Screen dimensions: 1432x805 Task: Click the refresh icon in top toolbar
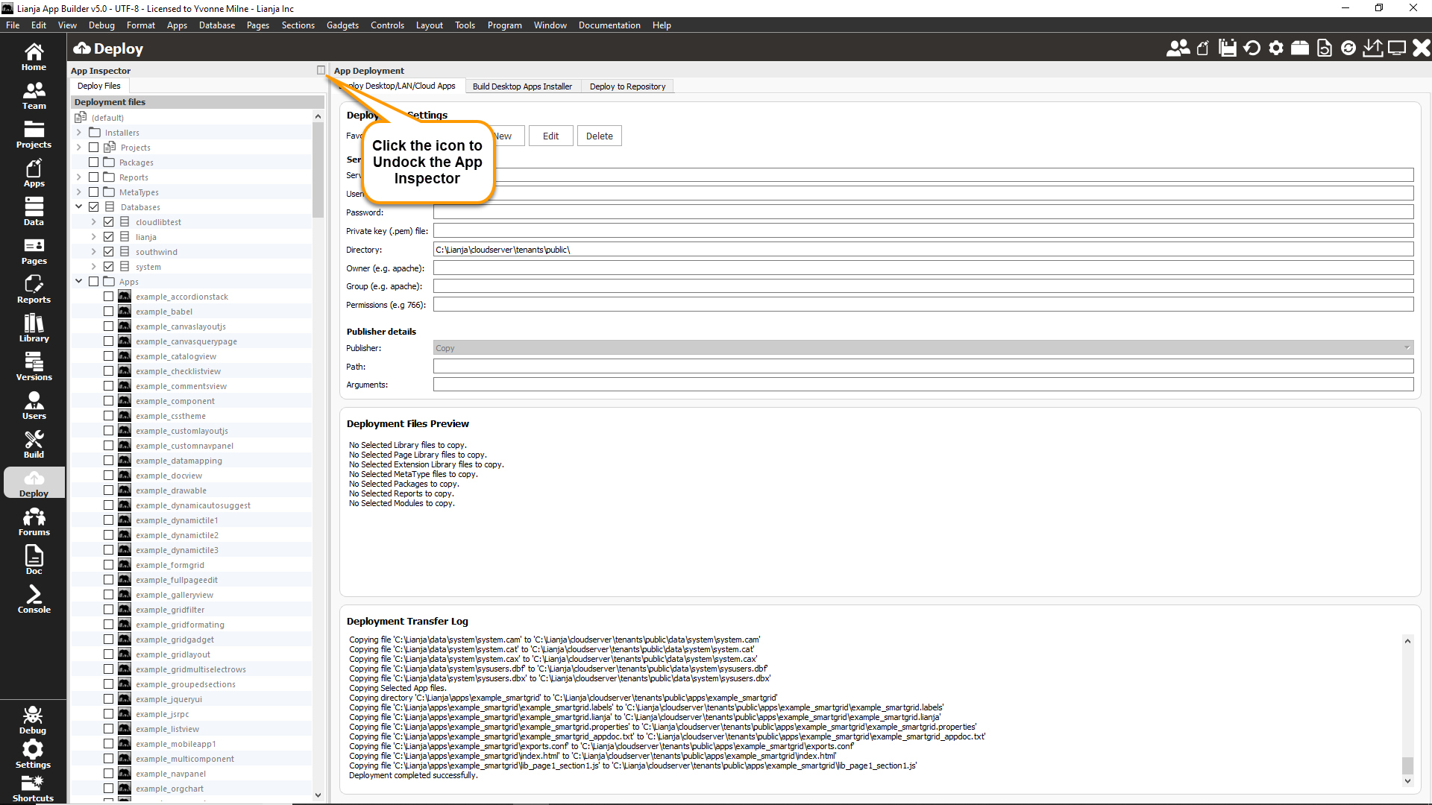click(1252, 48)
